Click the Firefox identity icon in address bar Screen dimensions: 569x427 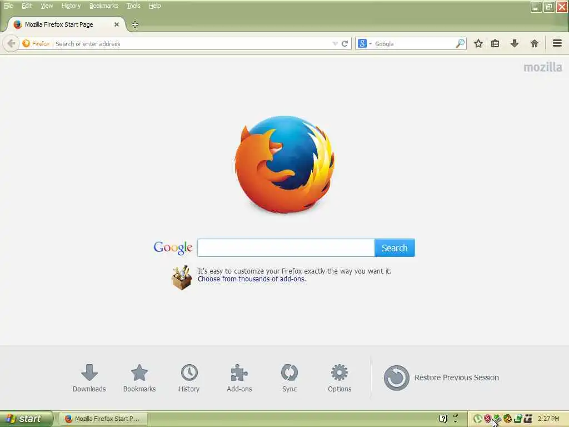coord(26,43)
